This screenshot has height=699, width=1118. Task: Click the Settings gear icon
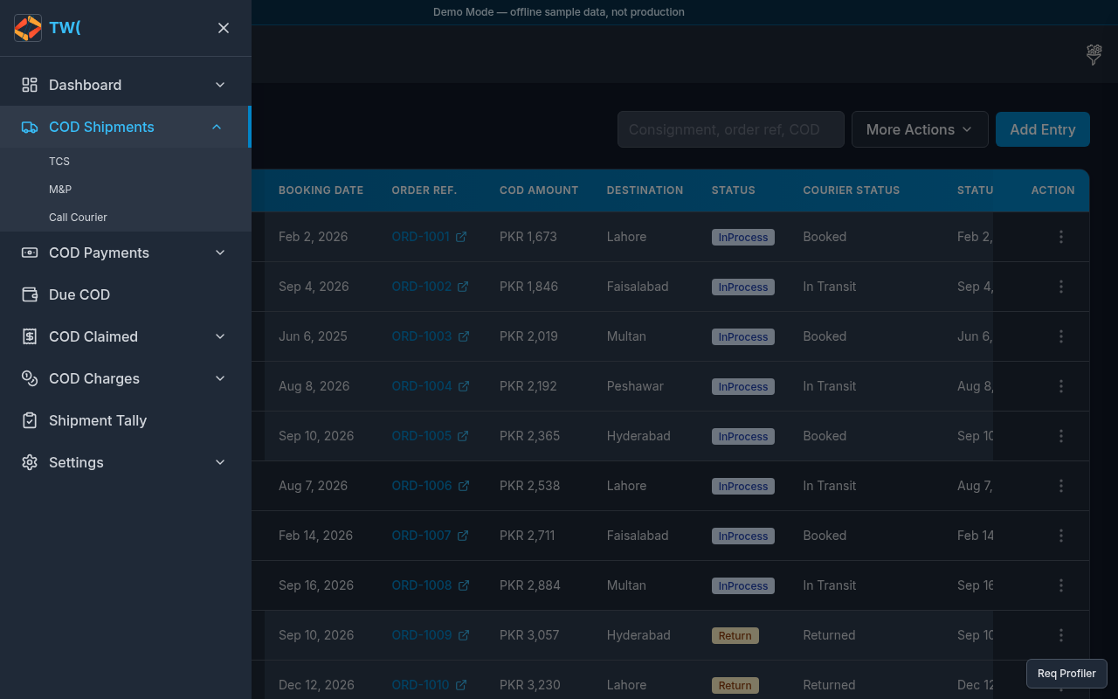pos(30,462)
